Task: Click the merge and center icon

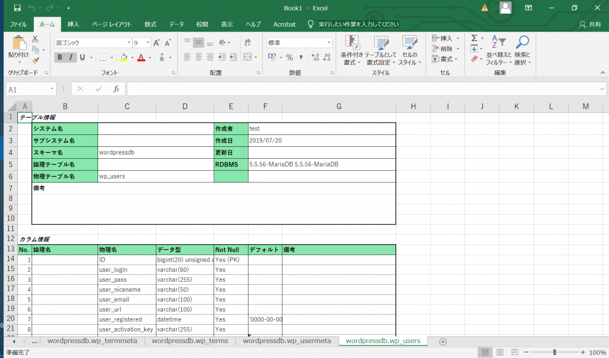Action: (x=247, y=57)
